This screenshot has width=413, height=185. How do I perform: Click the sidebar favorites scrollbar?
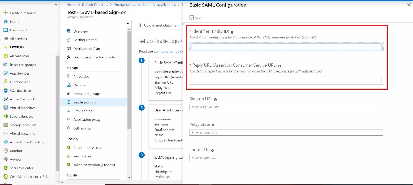(58, 114)
